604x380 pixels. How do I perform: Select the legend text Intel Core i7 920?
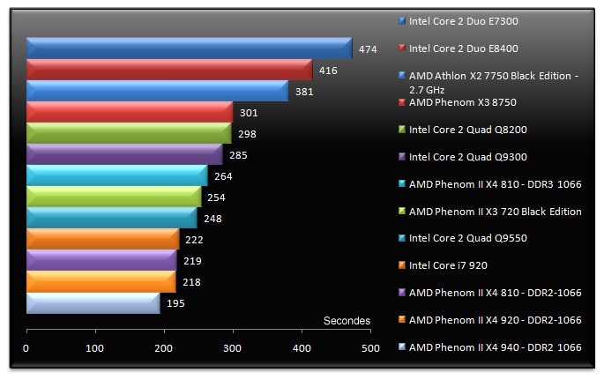click(x=448, y=265)
